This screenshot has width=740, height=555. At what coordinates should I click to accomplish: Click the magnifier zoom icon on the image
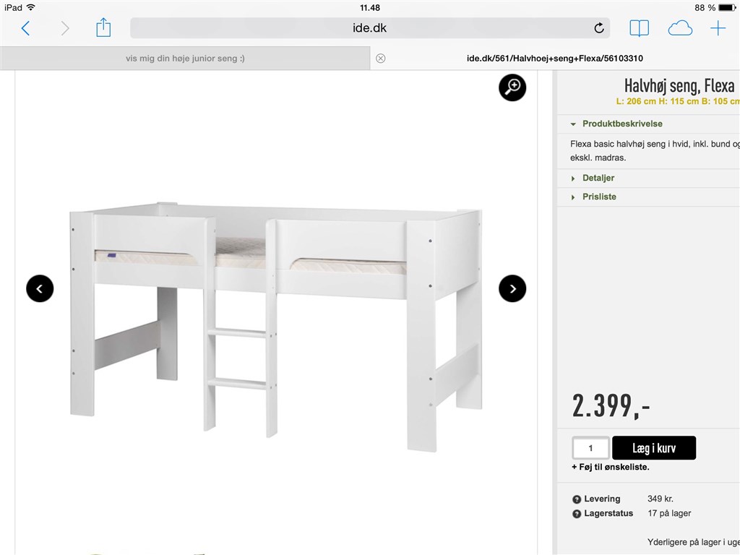point(512,87)
